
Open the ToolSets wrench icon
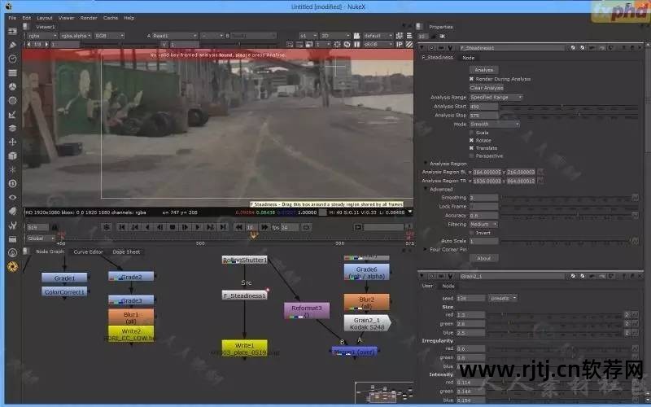[x=12, y=225]
